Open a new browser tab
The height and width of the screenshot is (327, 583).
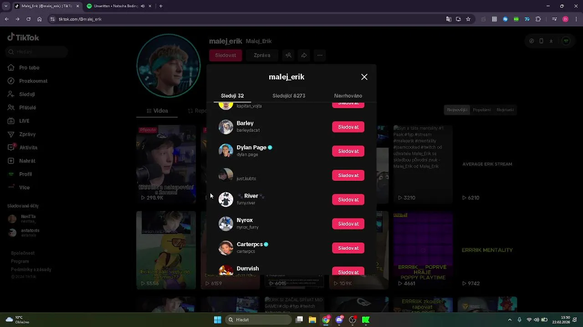point(161,6)
